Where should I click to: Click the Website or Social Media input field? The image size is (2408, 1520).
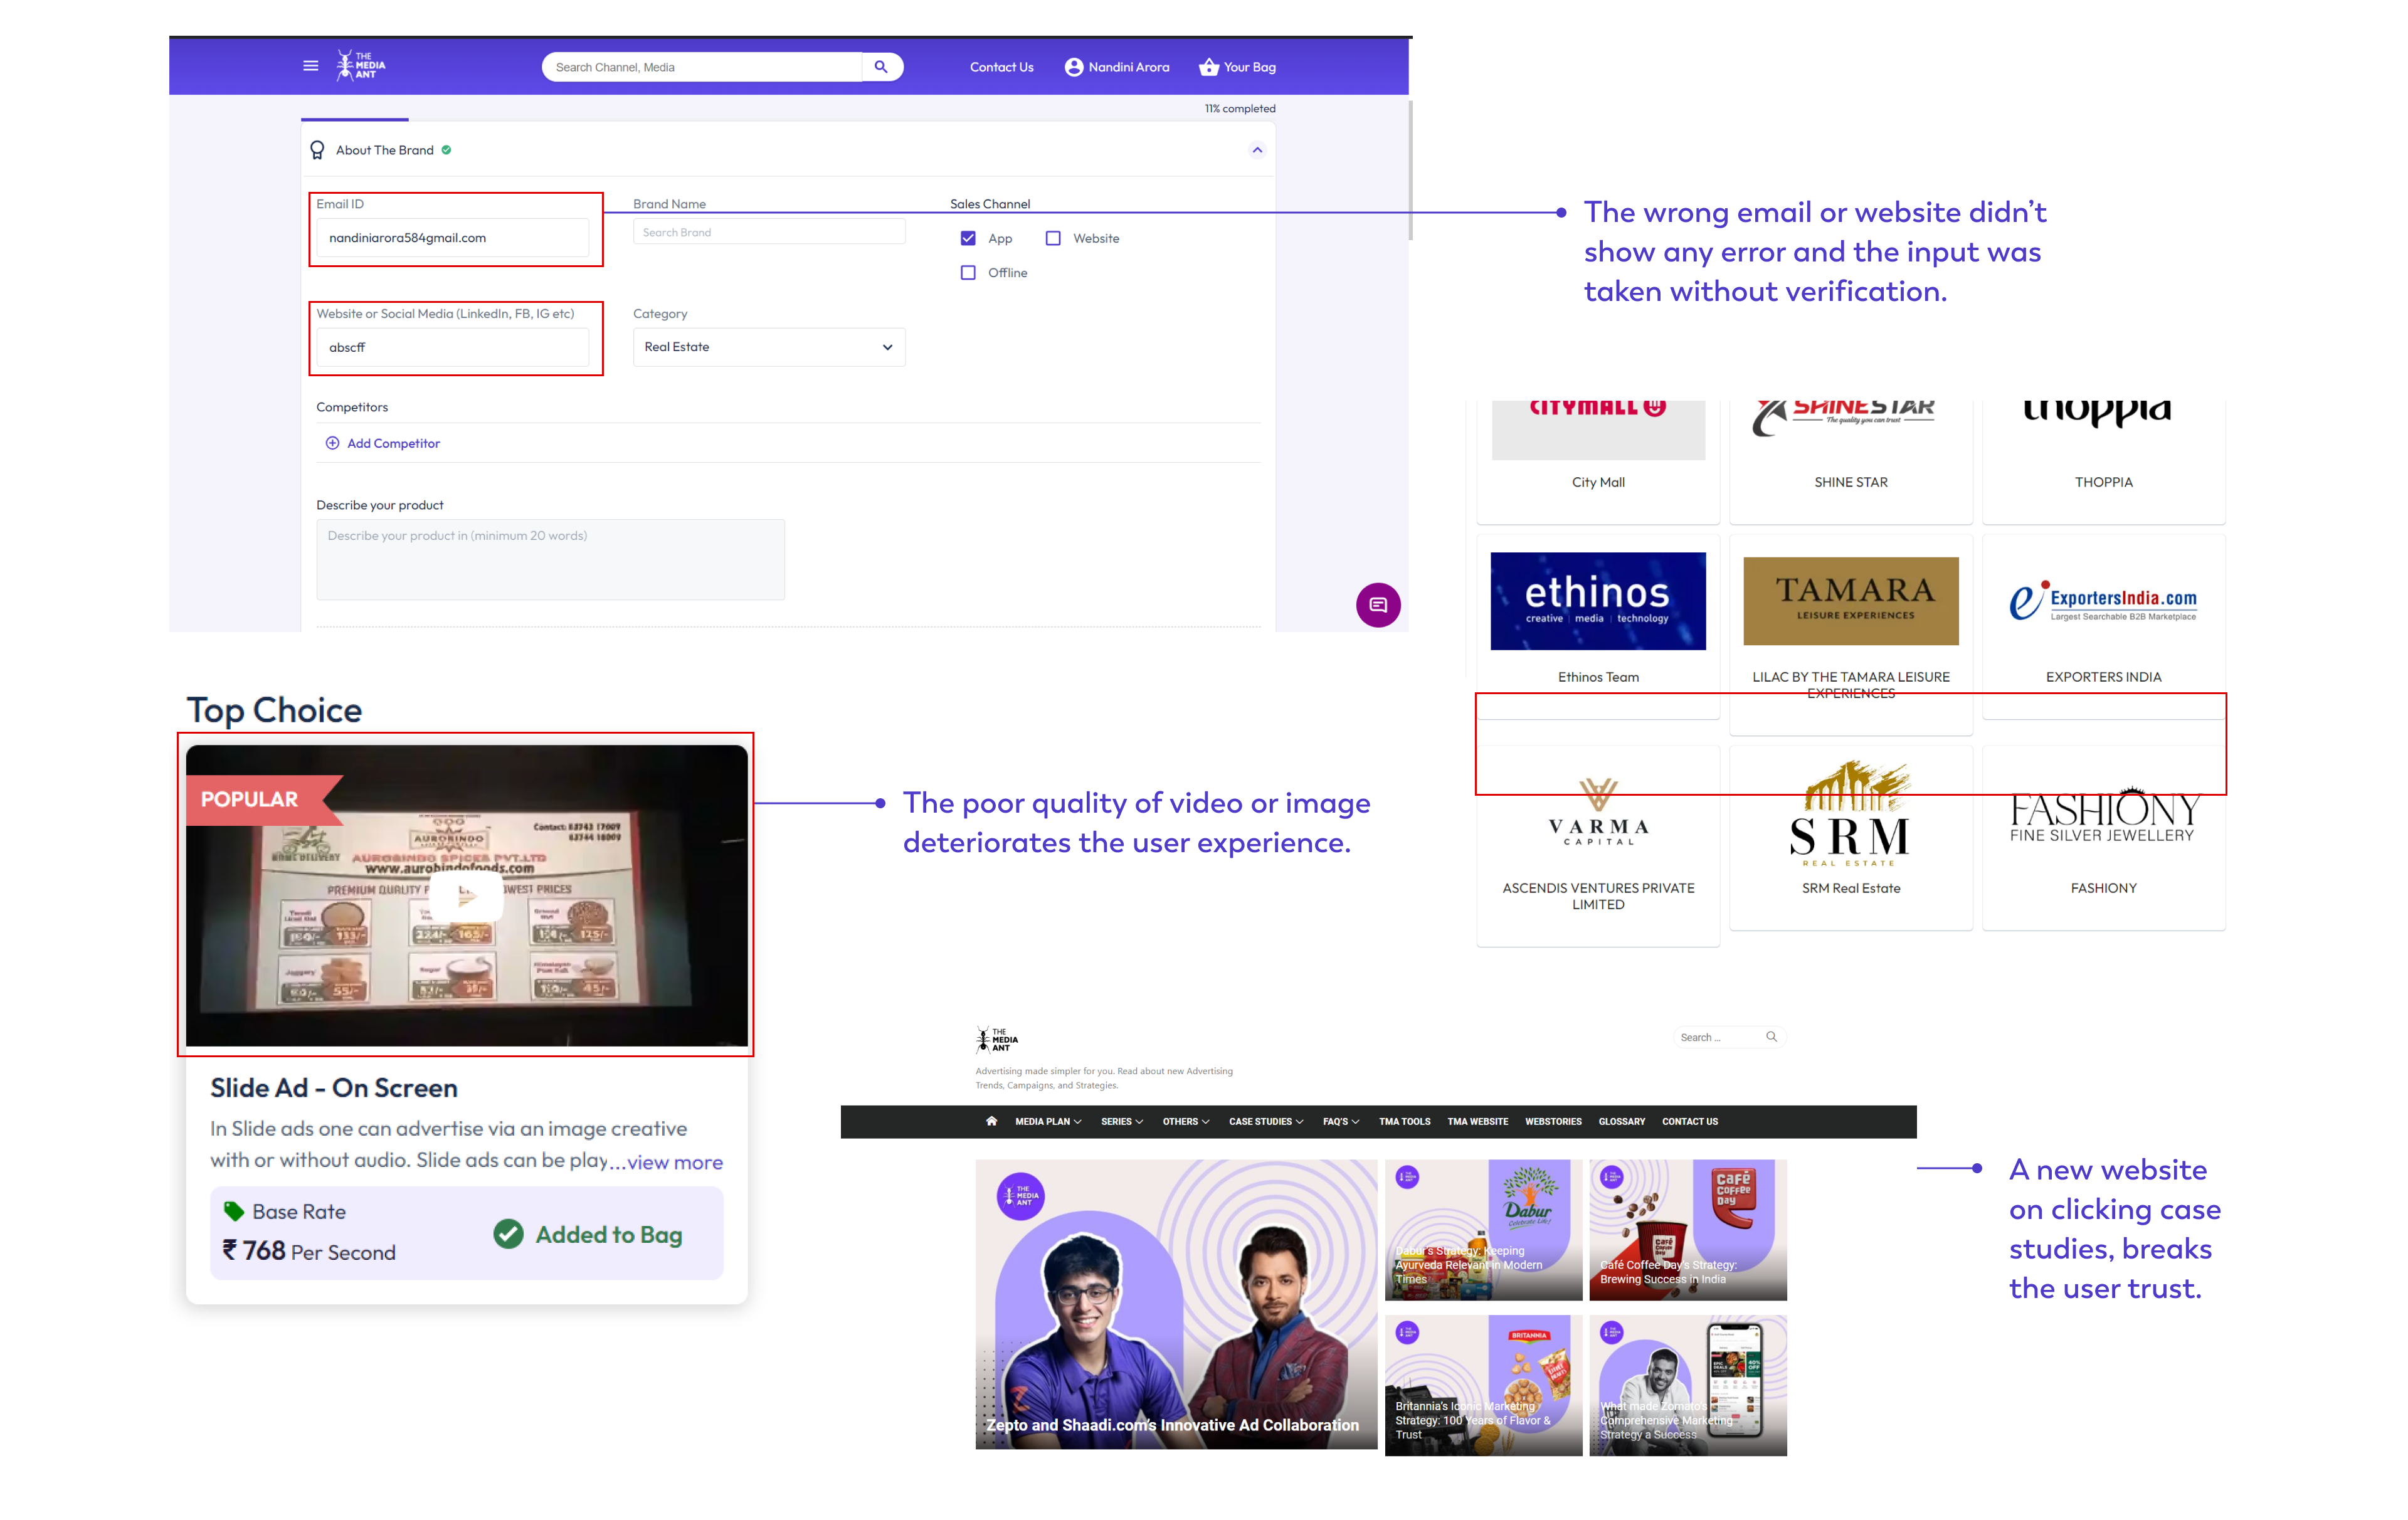[x=452, y=347]
